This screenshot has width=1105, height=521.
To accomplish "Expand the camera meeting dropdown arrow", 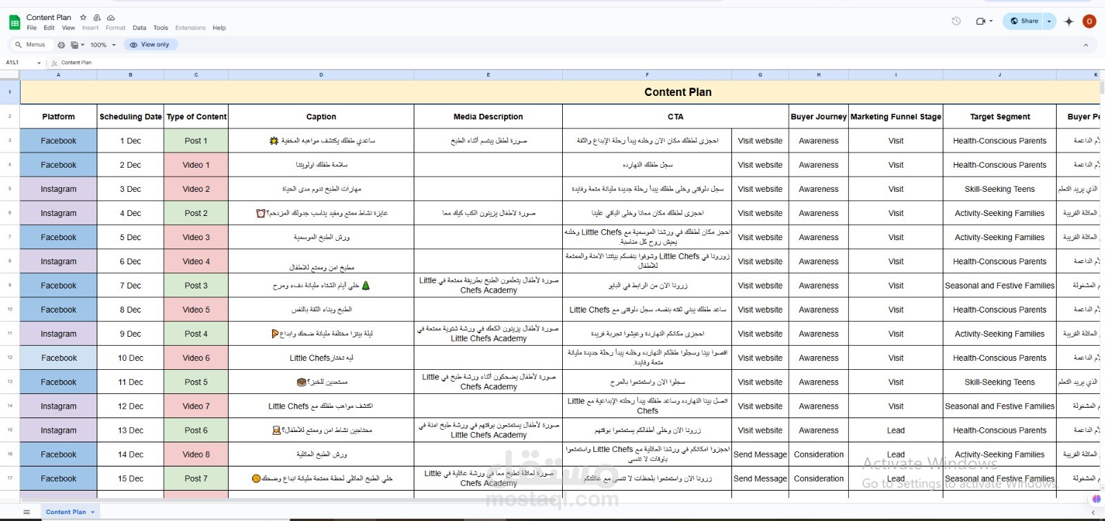I will click(x=991, y=21).
